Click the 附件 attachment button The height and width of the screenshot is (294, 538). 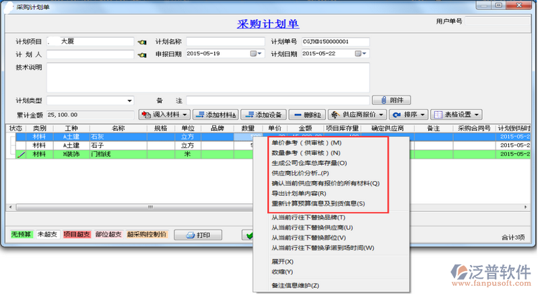[391, 100]
